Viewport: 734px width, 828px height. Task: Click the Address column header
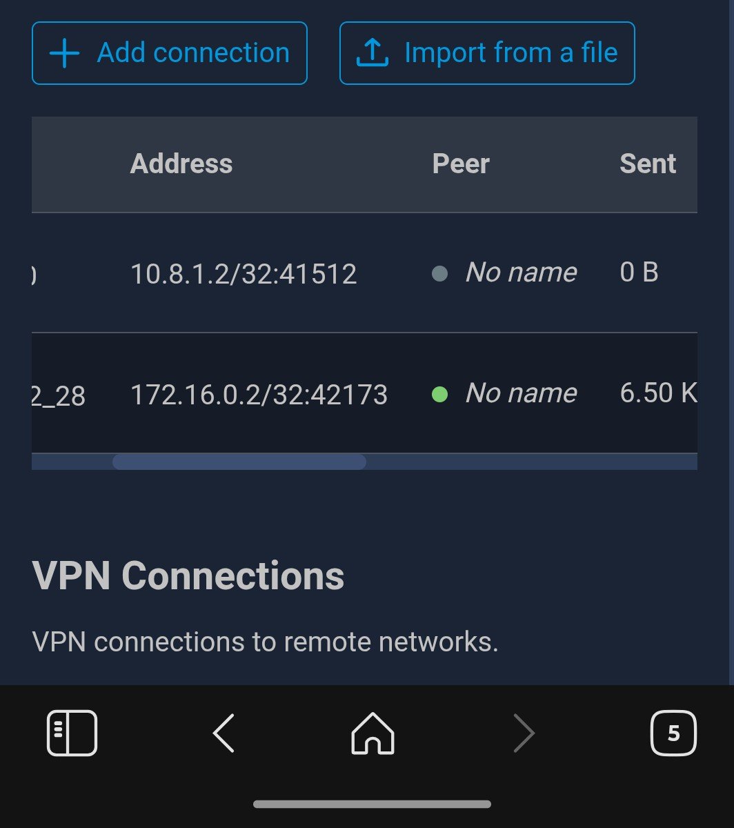point(181,164)
